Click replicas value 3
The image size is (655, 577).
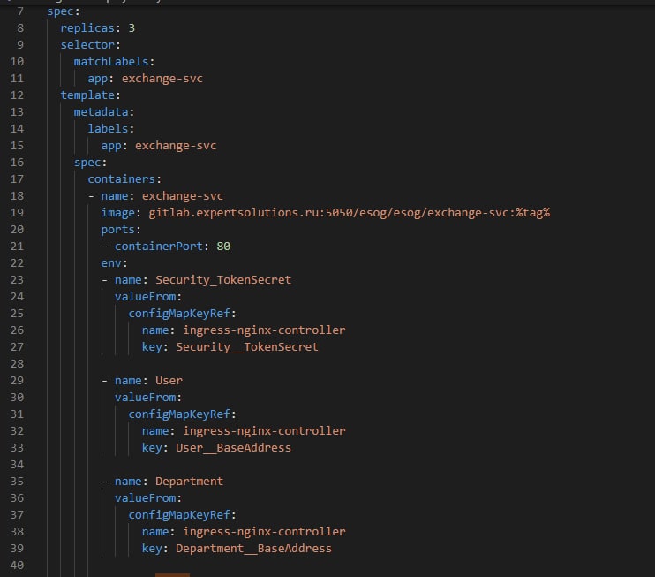132,28
